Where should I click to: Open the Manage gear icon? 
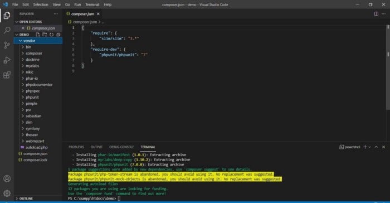7,193
